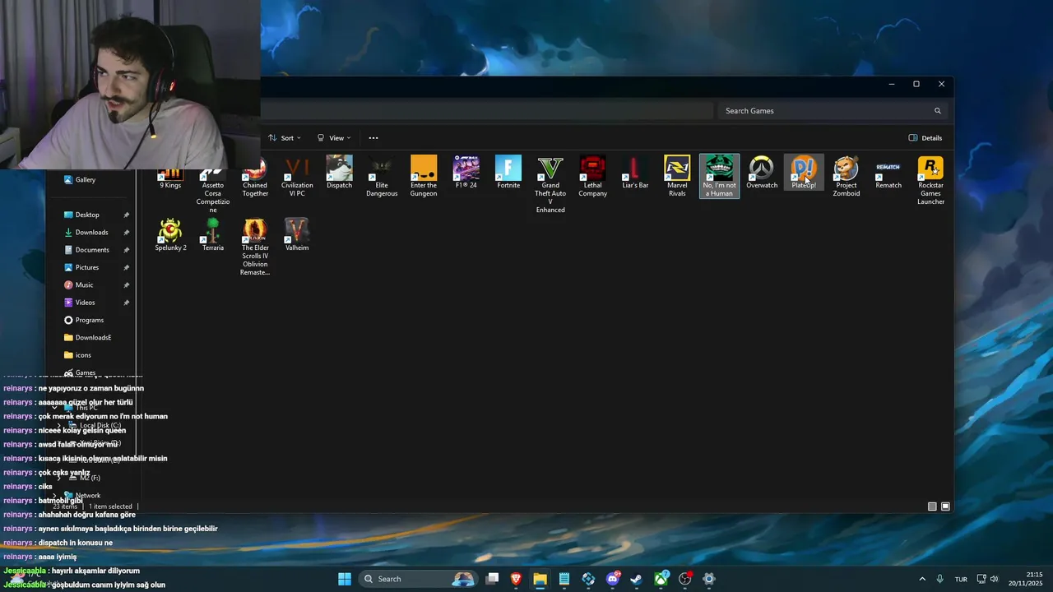The height and width of the screenshot is (592, 1053).
Task: Open the Sort dropdown menu
Action: pos(285,138)
